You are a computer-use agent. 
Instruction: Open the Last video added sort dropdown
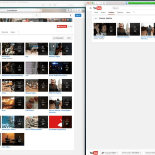click(x=58, y=38)
